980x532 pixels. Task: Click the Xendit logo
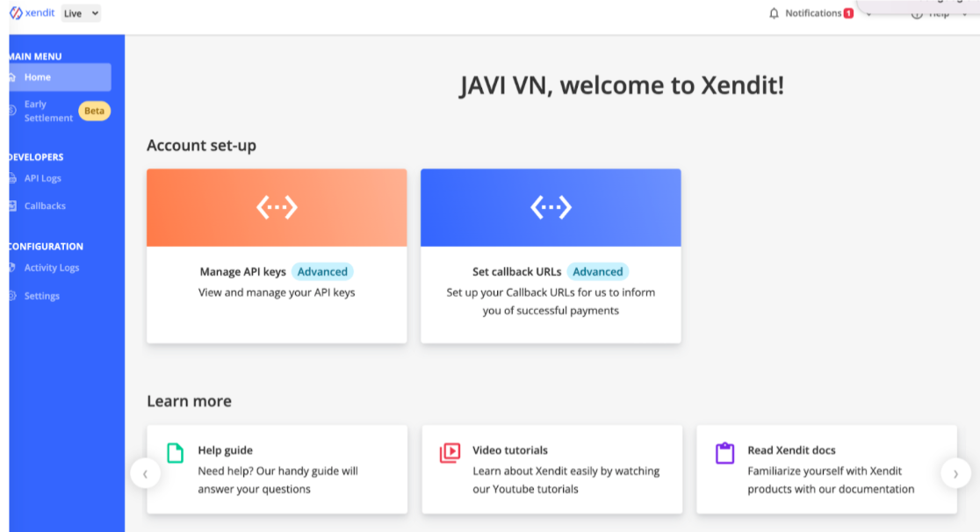click(32, 12)
